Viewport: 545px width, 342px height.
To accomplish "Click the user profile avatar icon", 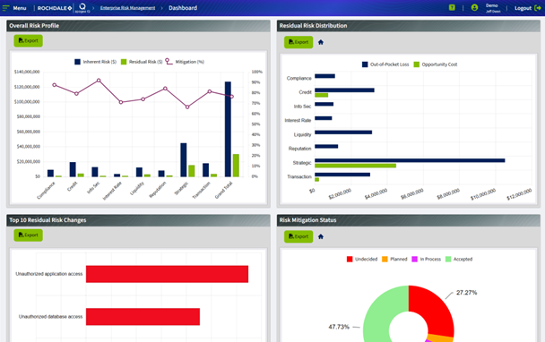I will click(x=474, y=8).
